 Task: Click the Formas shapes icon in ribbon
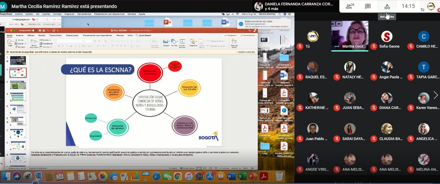[174, 42]
